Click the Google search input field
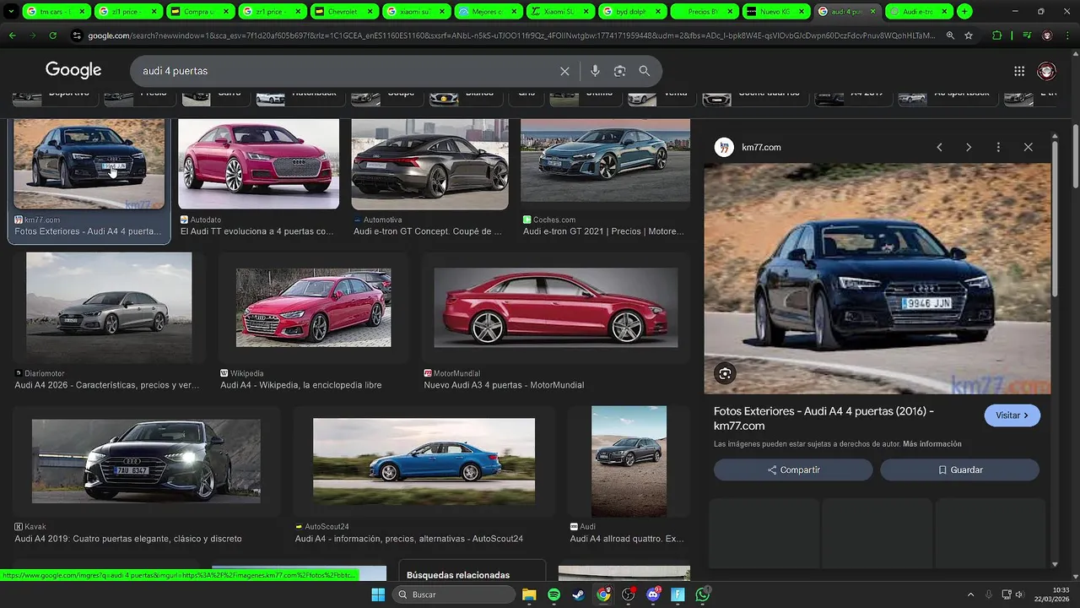Viewport: 1080px width, 608px height. [x=346, y=71]
